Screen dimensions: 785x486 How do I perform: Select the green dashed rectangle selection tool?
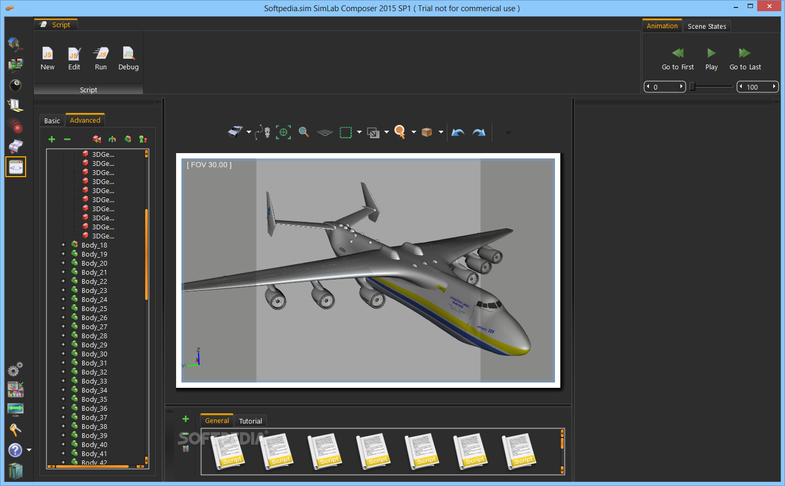click(x=346, y=132)
